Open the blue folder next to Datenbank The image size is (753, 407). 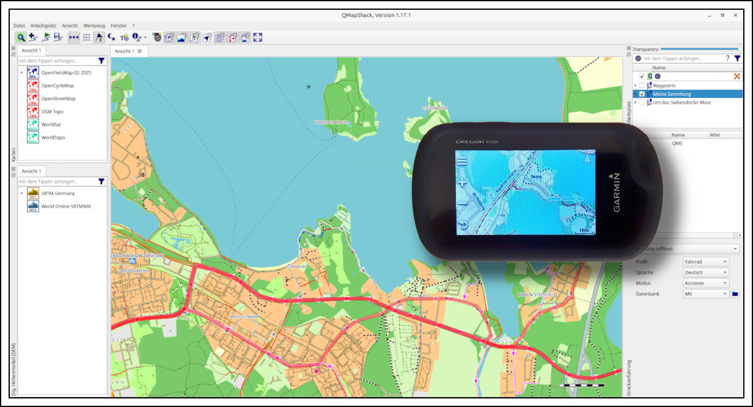point(735,294)
